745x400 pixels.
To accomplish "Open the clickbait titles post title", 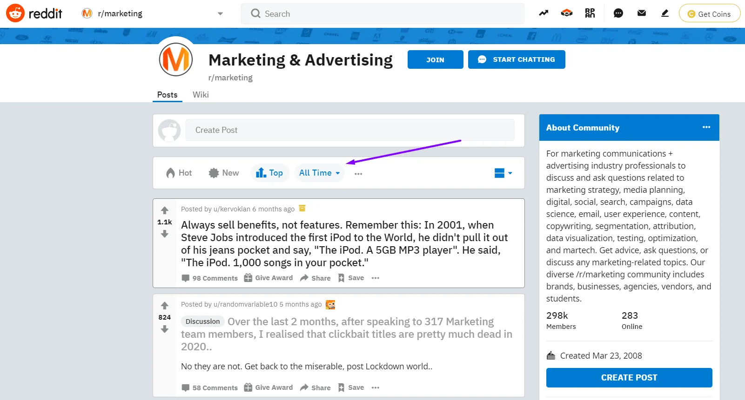I will (347, 334).
